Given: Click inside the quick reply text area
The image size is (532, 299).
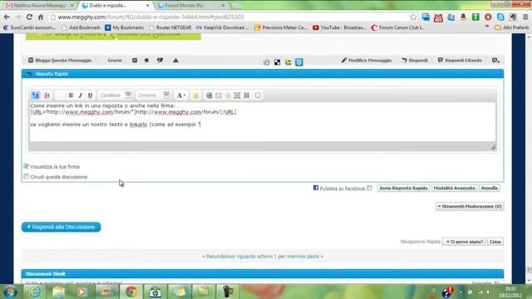Looking at the screenshot, I should 263,122.
